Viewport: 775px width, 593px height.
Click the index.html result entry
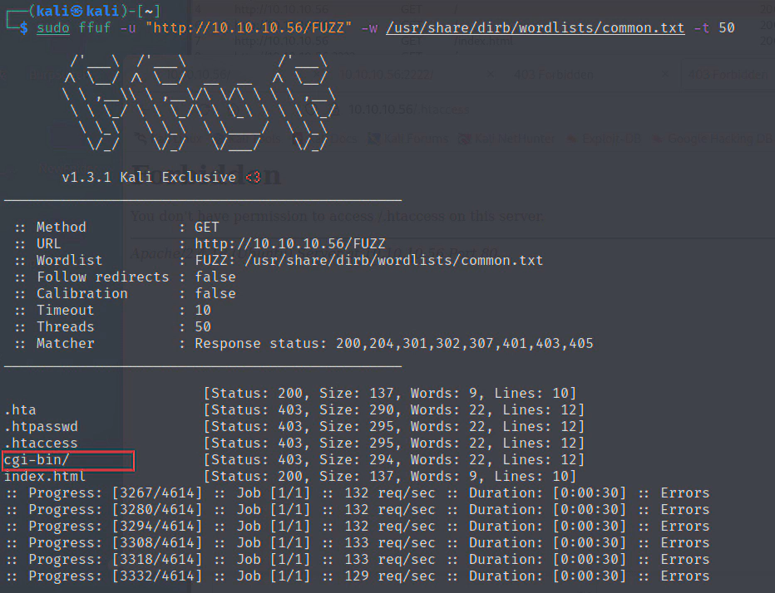(45, 476)
